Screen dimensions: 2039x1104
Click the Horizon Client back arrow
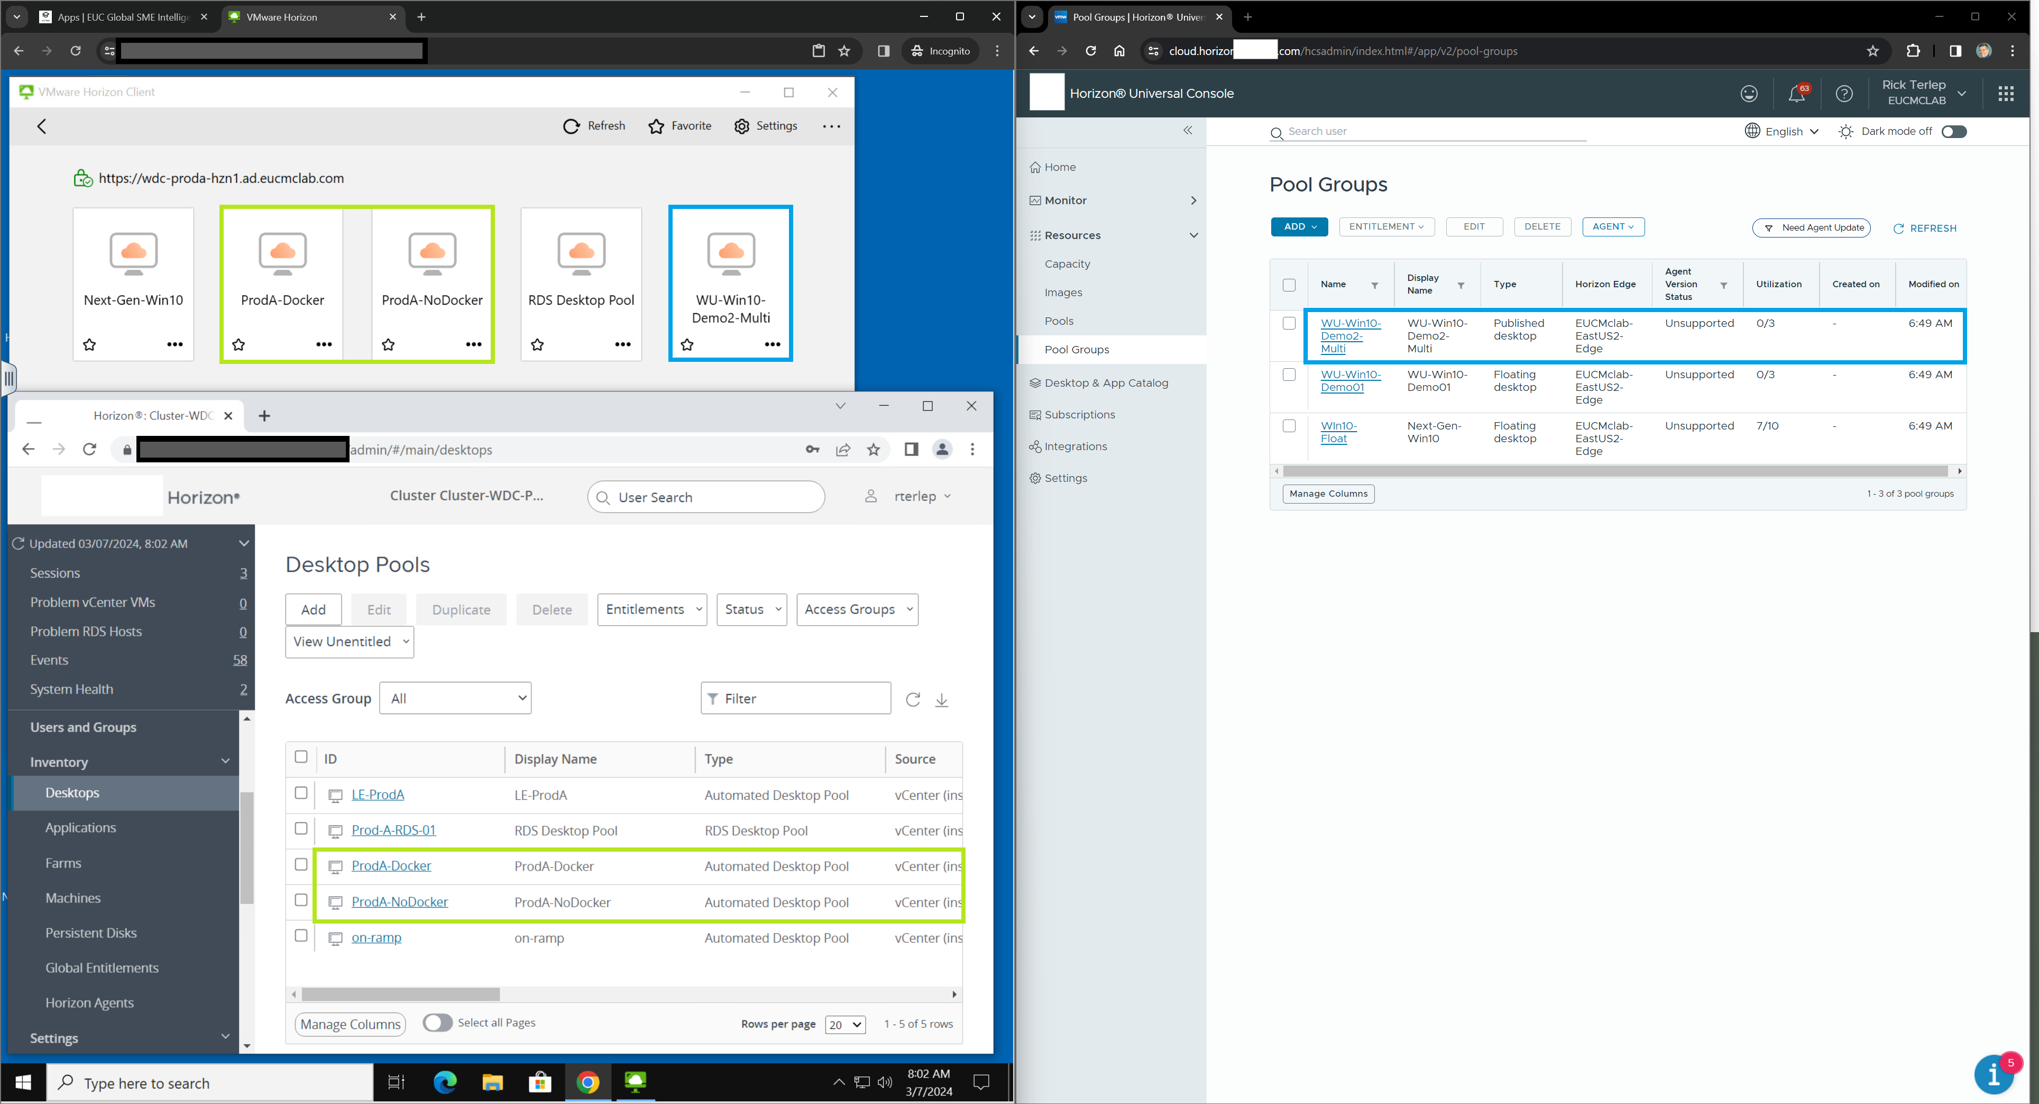42,127
